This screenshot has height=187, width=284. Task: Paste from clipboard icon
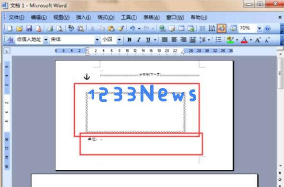click(111, 29)
